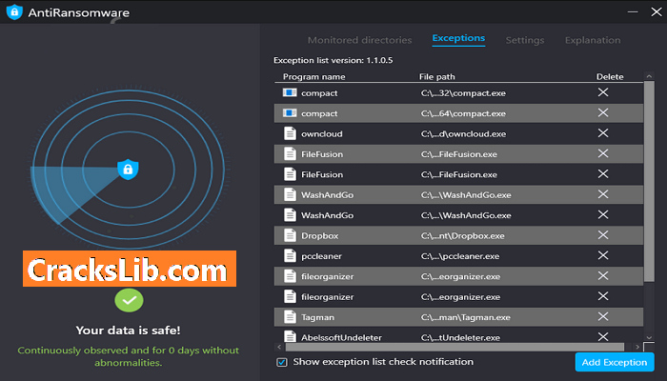
Task: Click the Program name column header
Action: (x=313, y=76)
